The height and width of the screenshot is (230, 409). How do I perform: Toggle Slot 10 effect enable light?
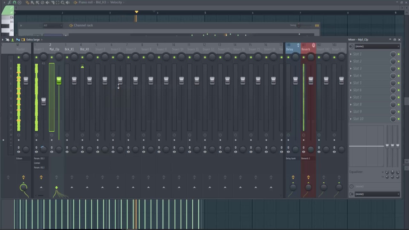click(x=398, y=119)
